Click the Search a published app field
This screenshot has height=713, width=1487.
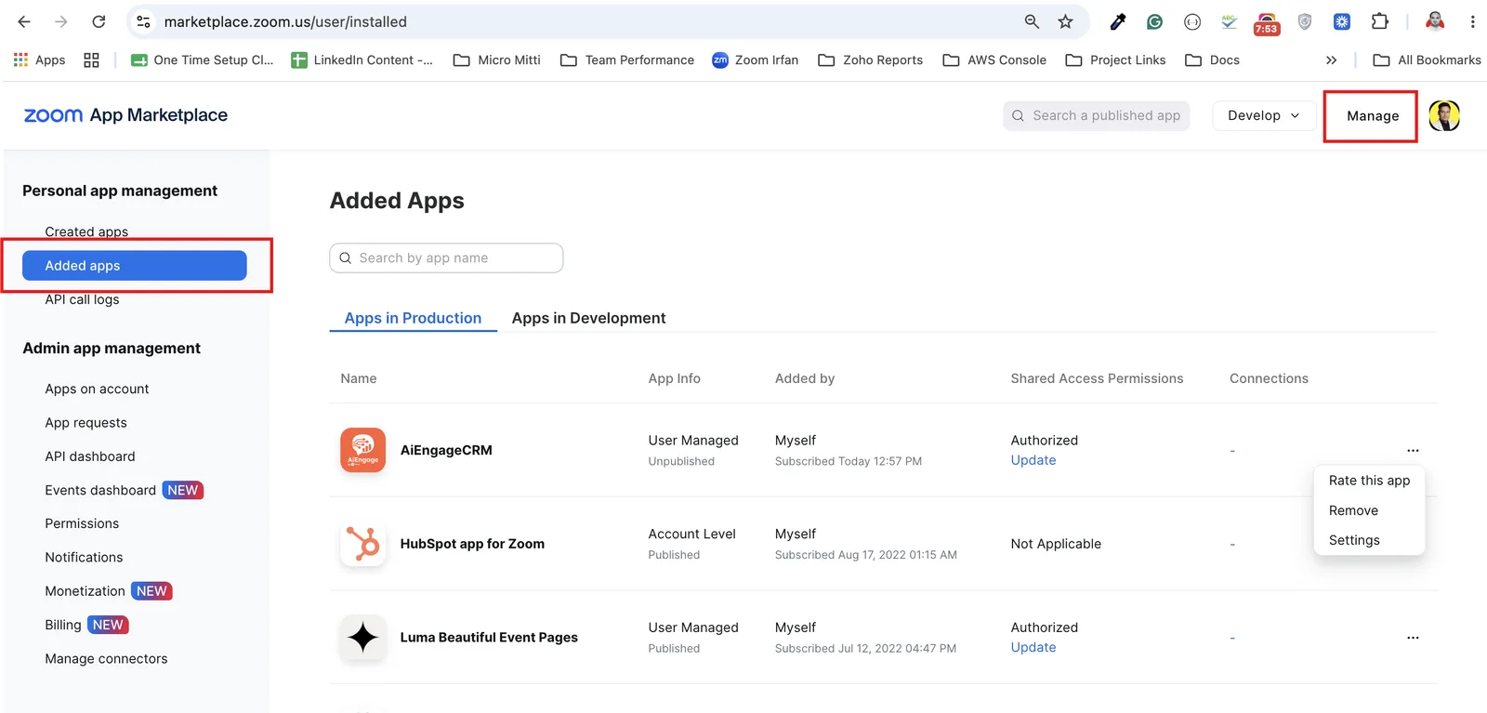[x=1097, y=115]
